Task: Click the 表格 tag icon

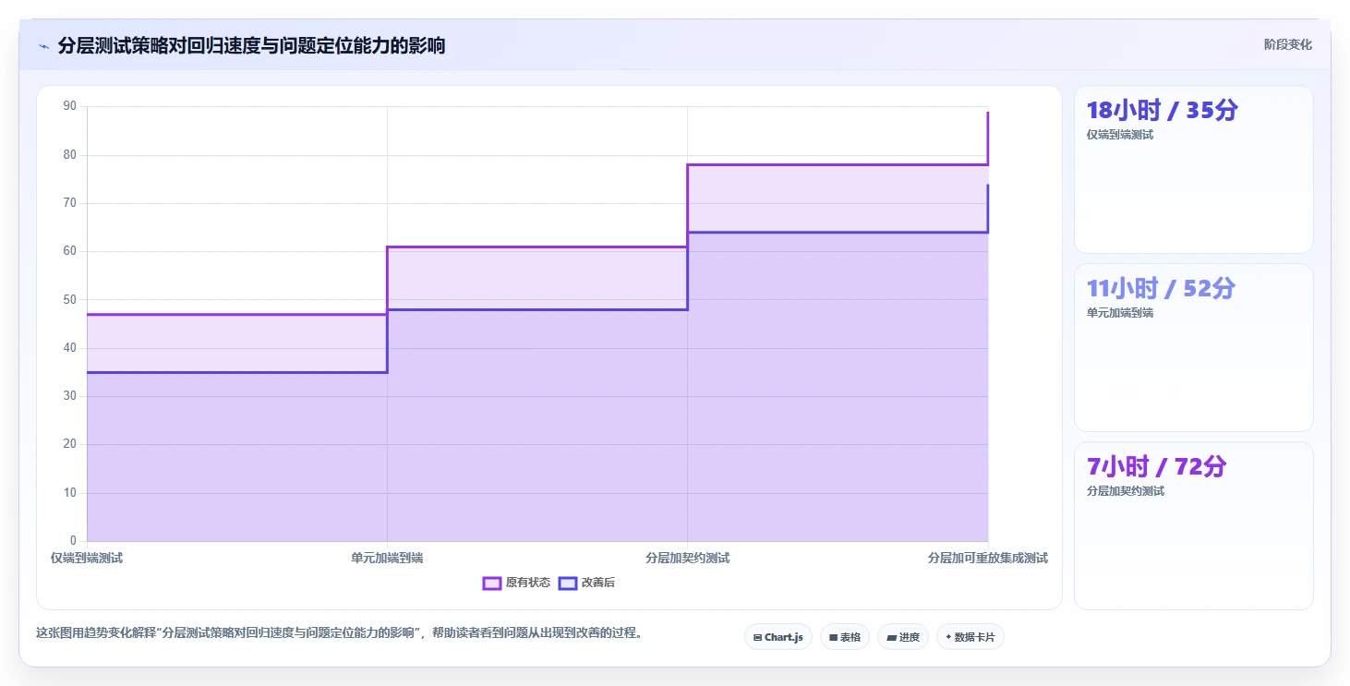Action: [833, 637]
